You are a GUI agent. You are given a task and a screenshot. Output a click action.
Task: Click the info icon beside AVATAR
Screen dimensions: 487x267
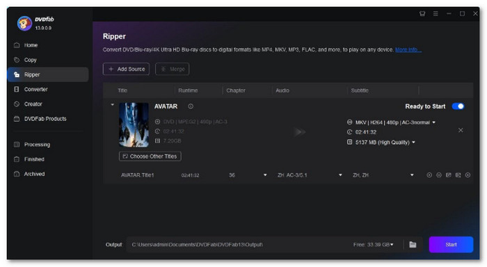pos(191,106)
